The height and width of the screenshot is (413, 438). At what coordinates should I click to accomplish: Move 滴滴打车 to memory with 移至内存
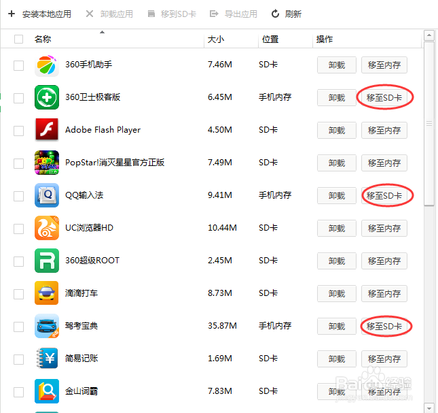(384, 293)
